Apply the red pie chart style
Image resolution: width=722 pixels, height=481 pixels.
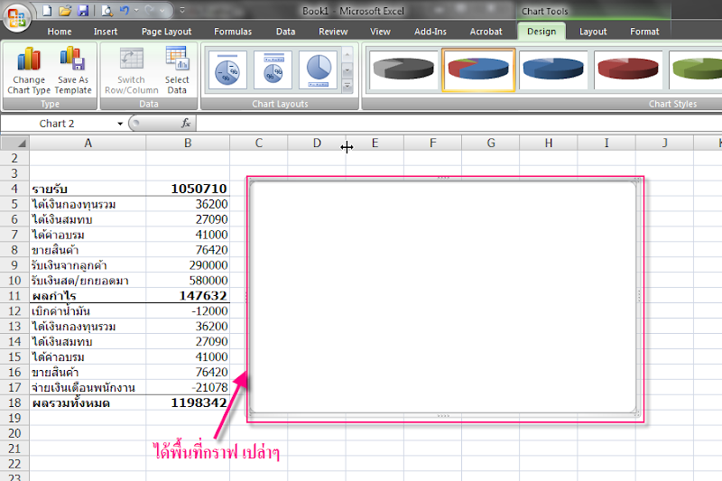(x=628, y=70)
